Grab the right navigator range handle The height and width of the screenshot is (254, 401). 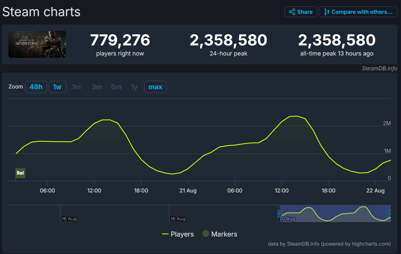tap(390, 214)
